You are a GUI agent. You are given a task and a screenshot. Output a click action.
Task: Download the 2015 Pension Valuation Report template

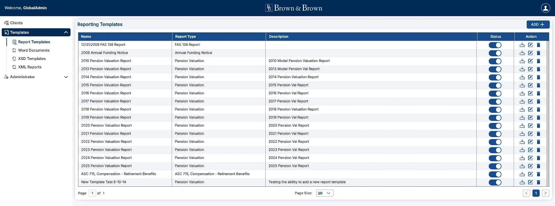pyautogui.click(x=522, y=85)
